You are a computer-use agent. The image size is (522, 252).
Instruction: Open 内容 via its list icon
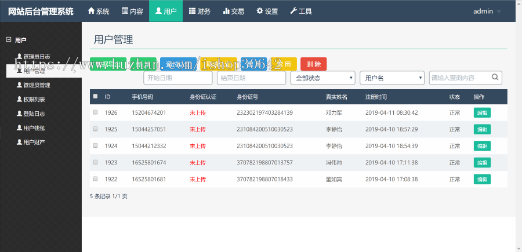125,11
